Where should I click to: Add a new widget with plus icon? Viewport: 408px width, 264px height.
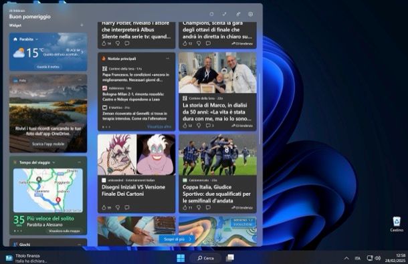pos(82,25)
